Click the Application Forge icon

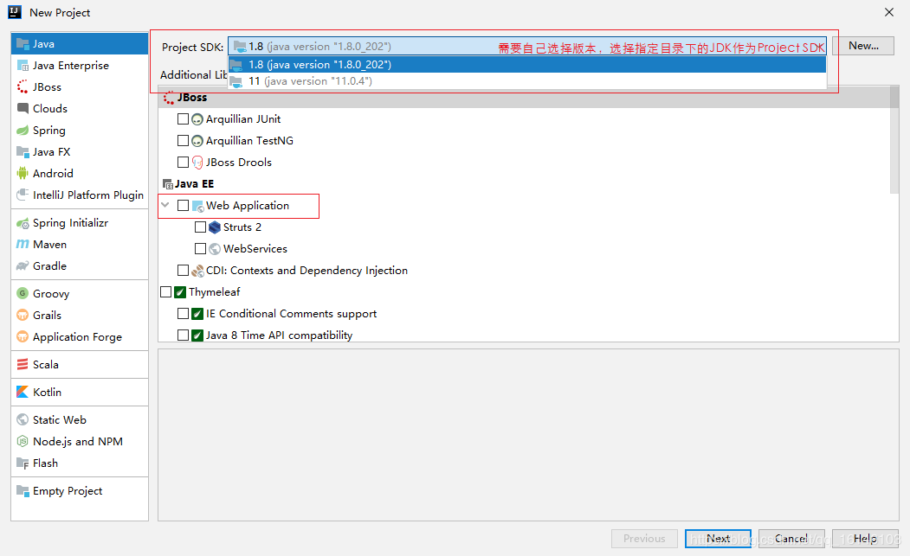tap(23, 337)
